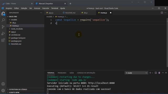The image size is (168, 94).
Task: Open the Terminal menu
Action: pos(55,8)
